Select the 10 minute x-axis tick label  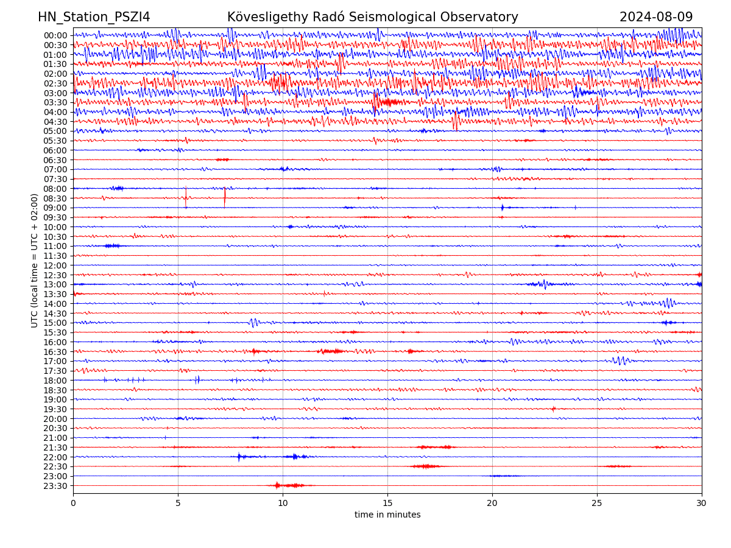click(283, 503)
